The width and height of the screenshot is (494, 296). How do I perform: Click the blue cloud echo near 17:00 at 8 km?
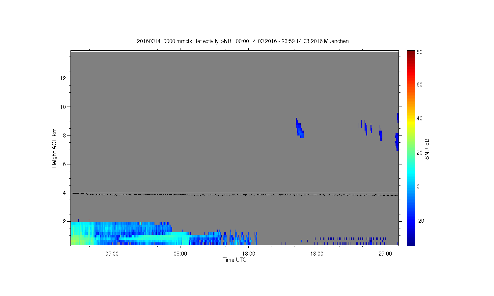point(300,129)
